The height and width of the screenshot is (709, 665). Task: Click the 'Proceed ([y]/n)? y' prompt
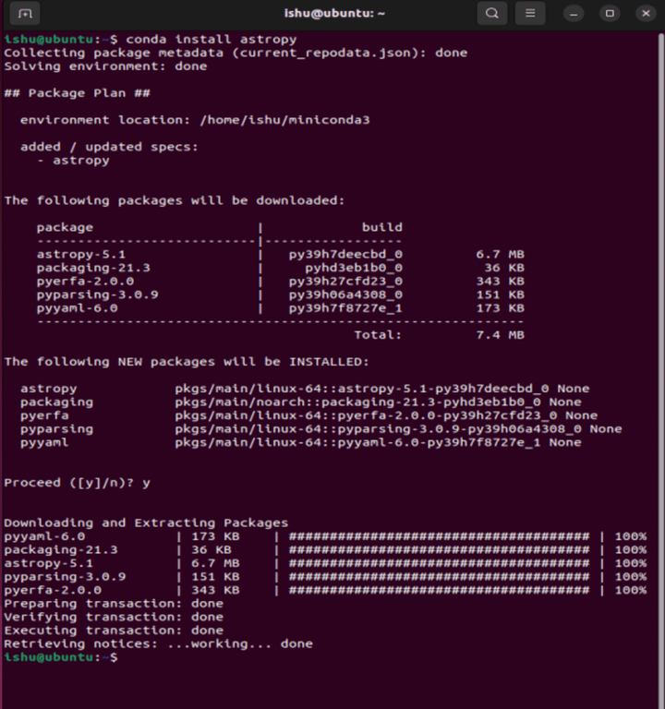[77, 483]
